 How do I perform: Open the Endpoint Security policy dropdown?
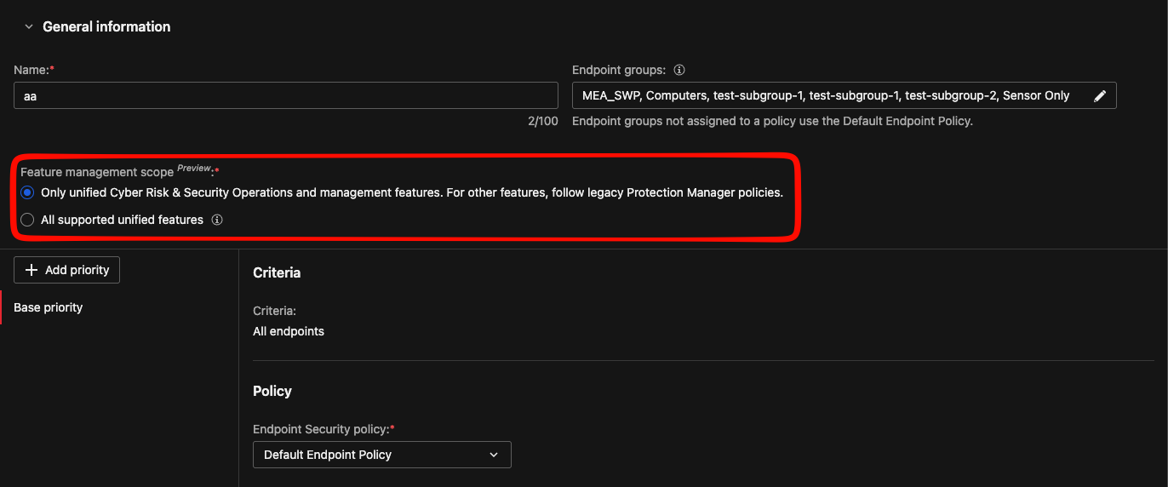tap(381, 455)
